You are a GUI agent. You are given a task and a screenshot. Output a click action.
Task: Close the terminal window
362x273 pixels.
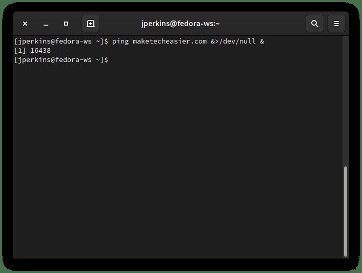(x=25, y=24)
